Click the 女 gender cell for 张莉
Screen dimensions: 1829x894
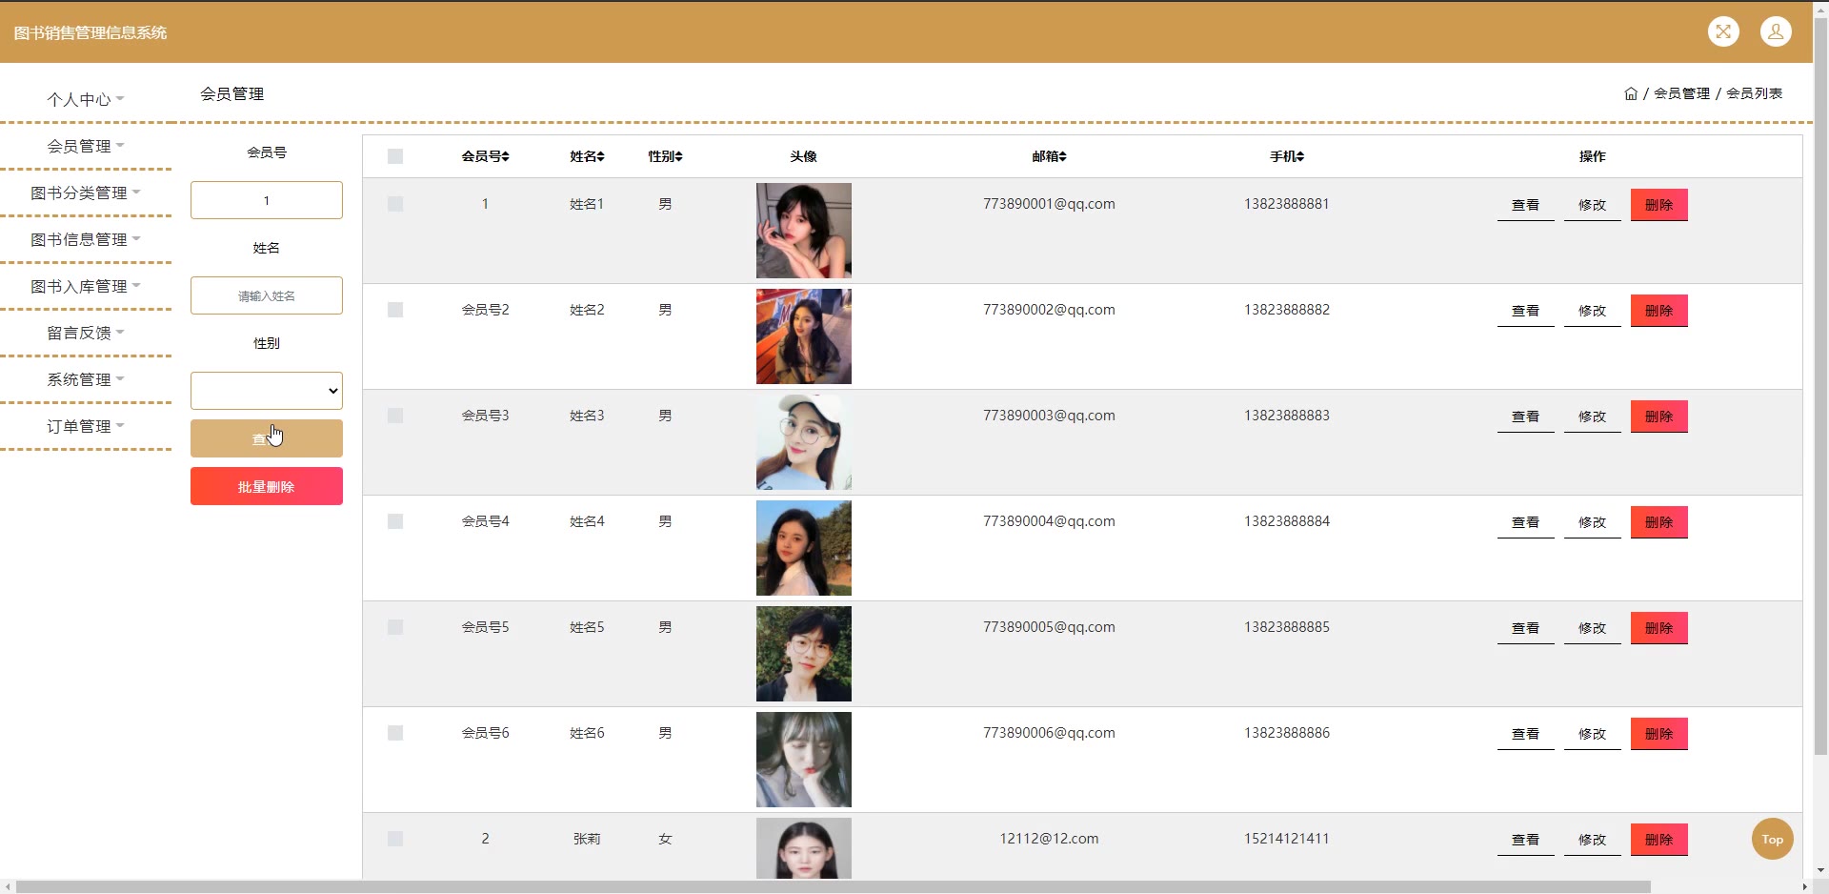click(x=665, y=839)
